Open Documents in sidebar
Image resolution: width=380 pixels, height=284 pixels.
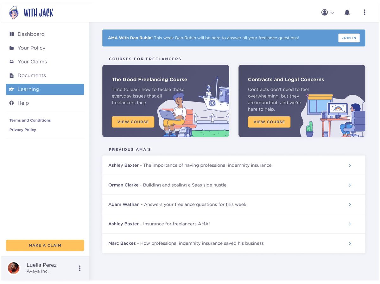pyautogui.click(x=45, y=75)
